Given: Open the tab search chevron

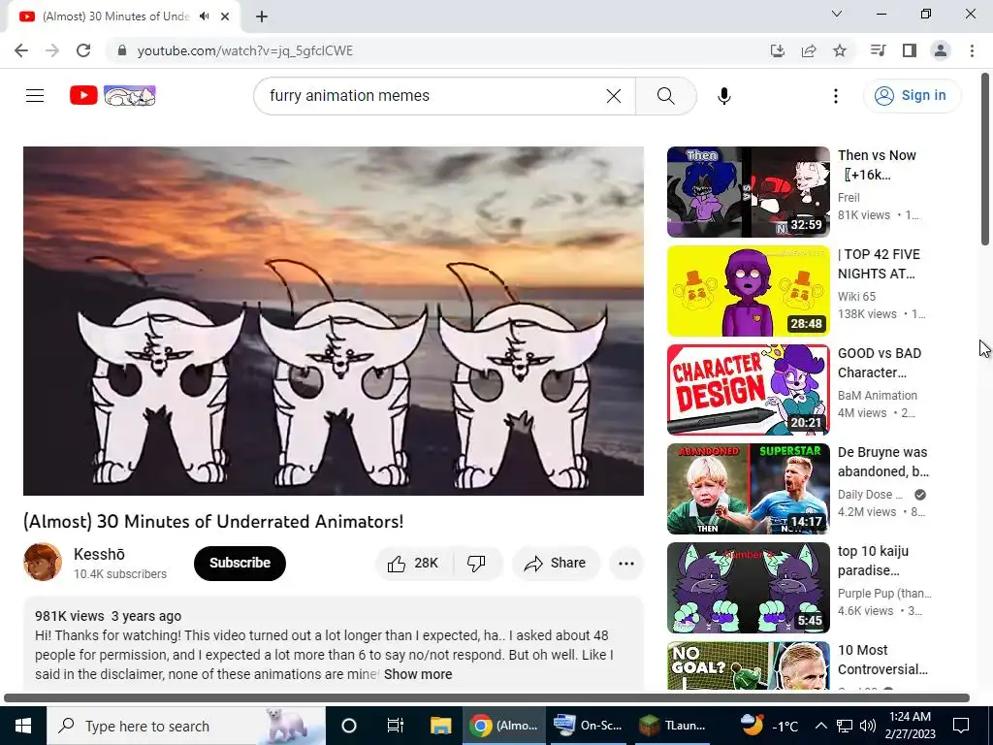Looking at the screenshot, I should pyautogui.click(x=837, y=14).
